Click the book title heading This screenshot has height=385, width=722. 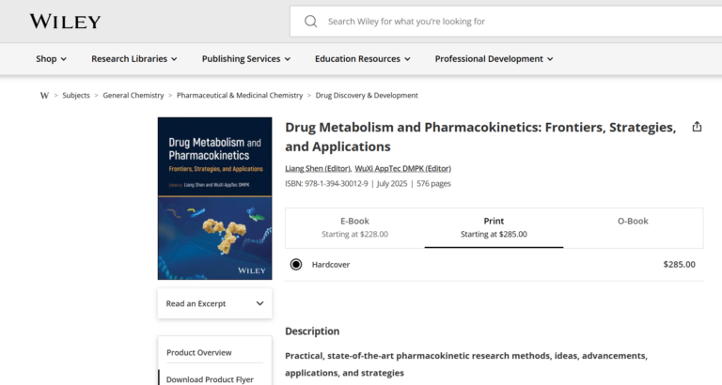click(x=480, y=136)
